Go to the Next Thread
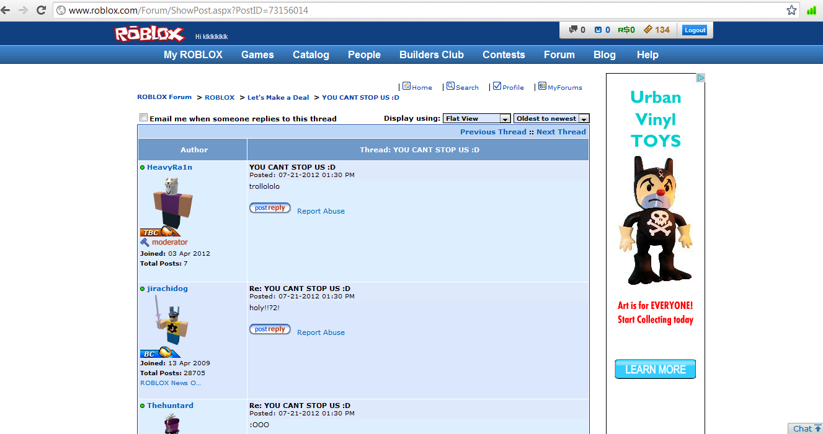Viewport: 823px width, 434px height. point(561,132)
